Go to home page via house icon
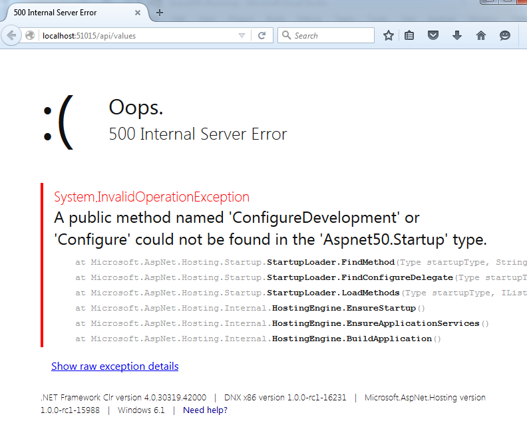The height and width of the screenshot is (433, 527). (x=481, y=36)
